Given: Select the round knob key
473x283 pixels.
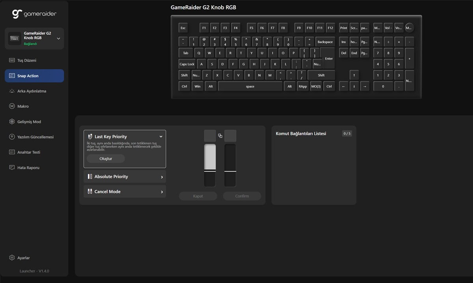Looking at the screenshot, I should 410,28.
